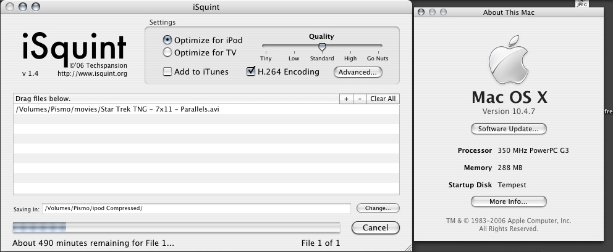Click 'Version 10.4.7' text in About This Mac
Viewport: 613px width, 252px height.
click(x=509, y=111)
